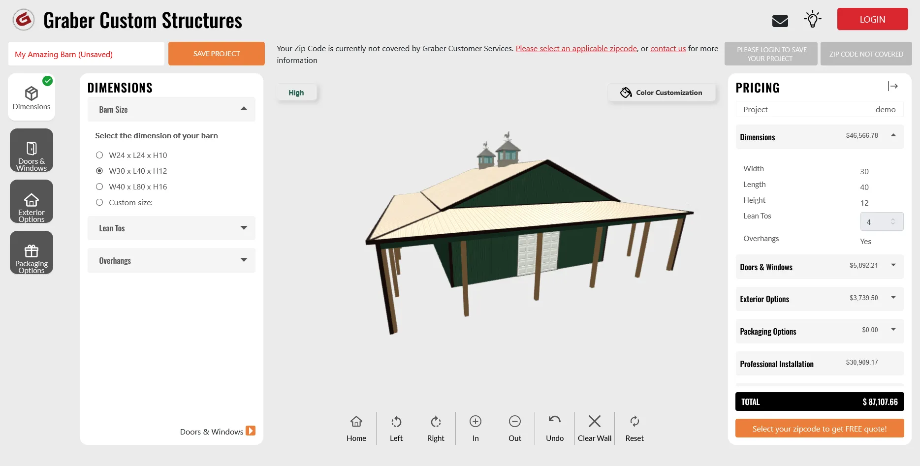Collapse the Barn Size section

(x=171, y=109)
